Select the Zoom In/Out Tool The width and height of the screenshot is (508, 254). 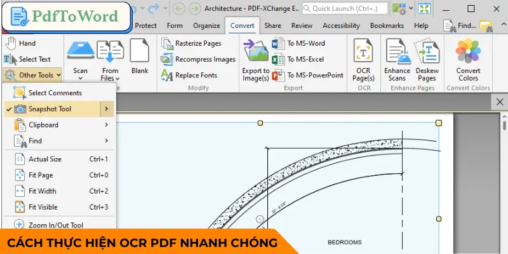tap(59, 225)
